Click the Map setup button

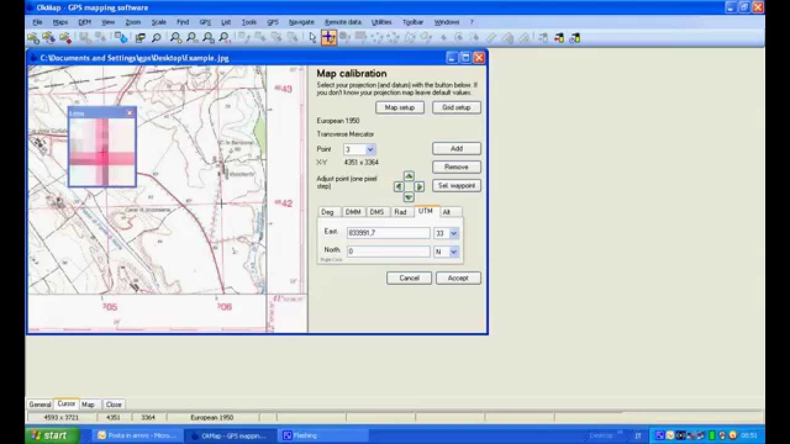pyautogui.click(x=400, y=107)
